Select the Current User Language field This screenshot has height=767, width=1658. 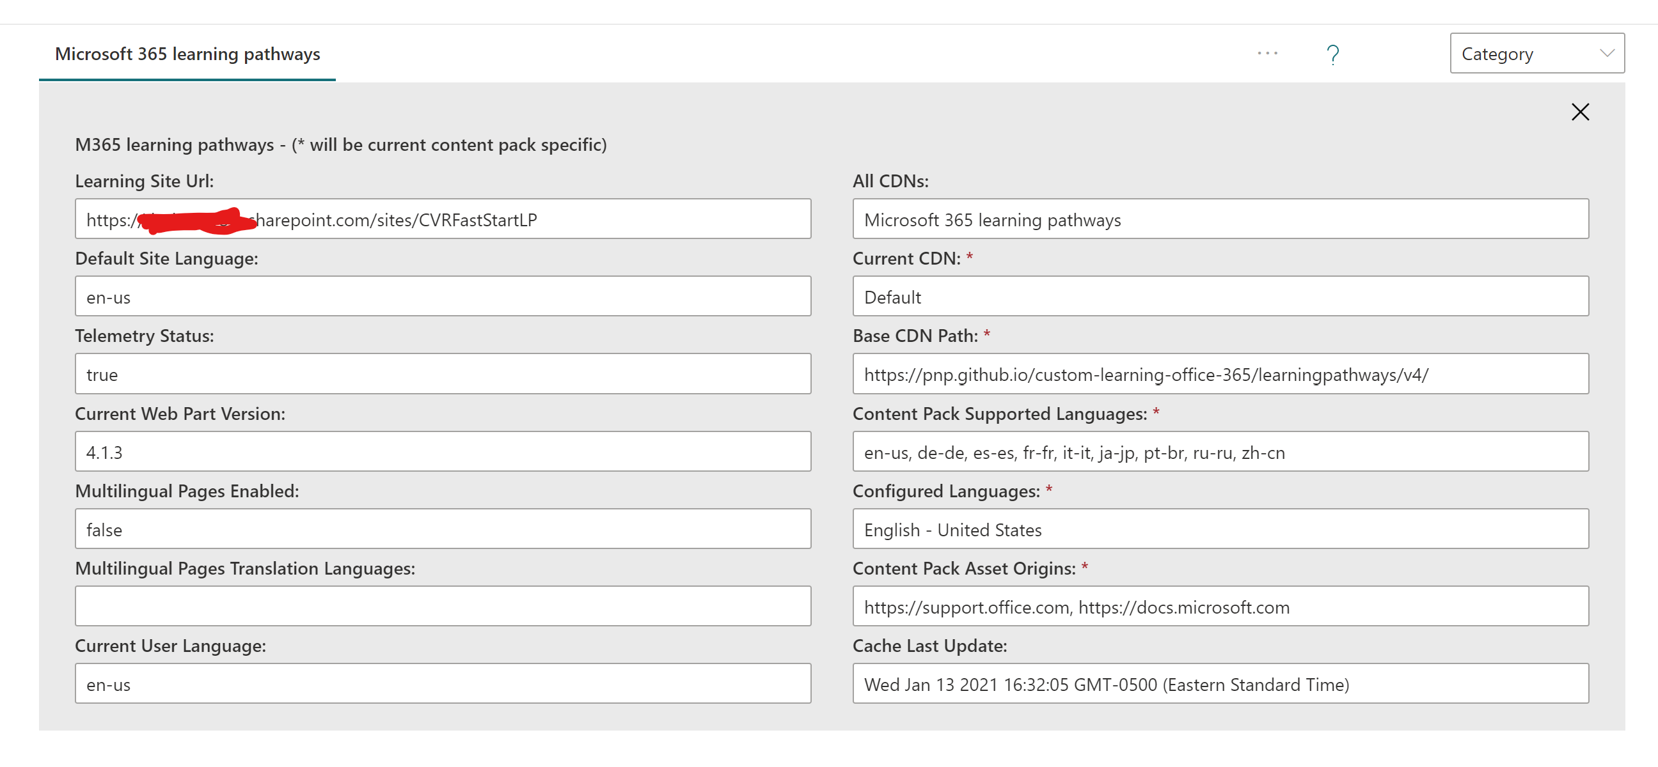pyautogui.click(x=443, y=683)
